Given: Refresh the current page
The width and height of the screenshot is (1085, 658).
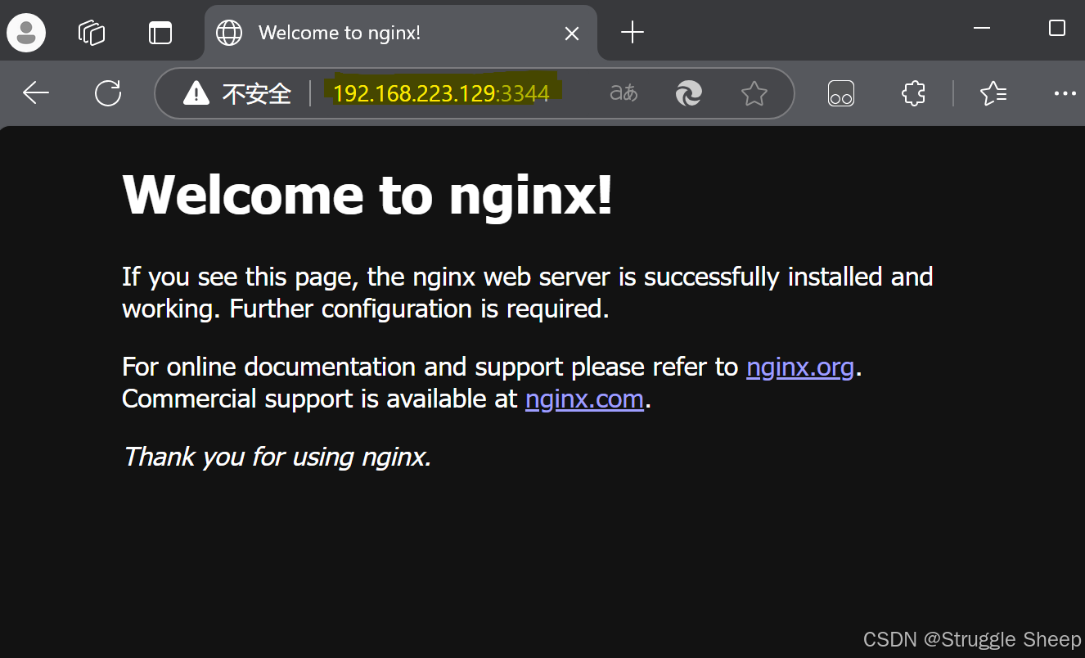Looking at the screenshot, I should (108, 93).
